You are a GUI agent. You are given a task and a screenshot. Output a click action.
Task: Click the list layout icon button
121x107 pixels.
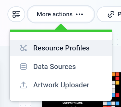click(x=16, y=14)
